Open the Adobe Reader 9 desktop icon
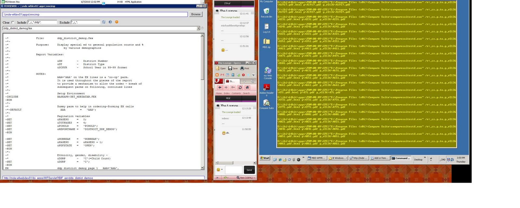Screen dimensions: 520x208 266,90
